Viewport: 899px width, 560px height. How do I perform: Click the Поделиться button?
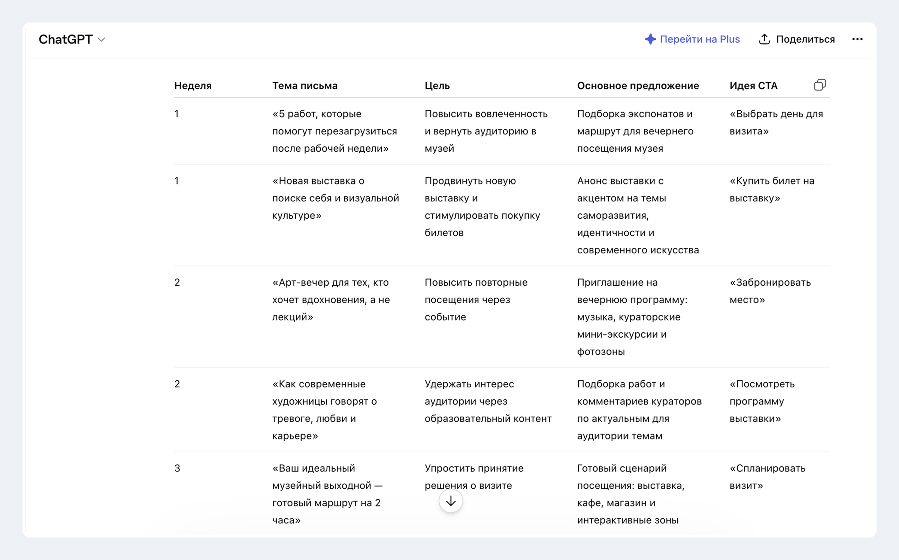click(797, 39)
